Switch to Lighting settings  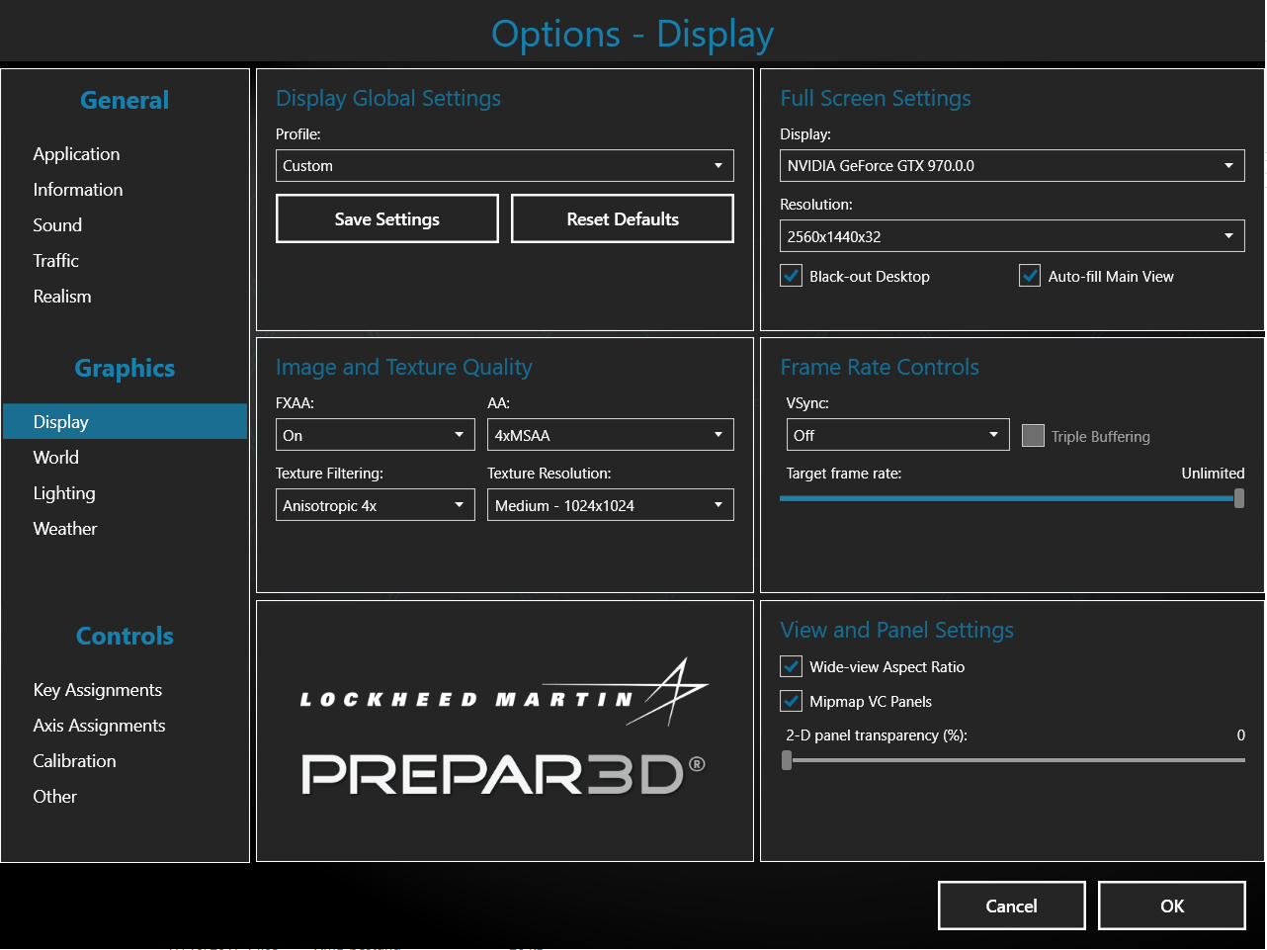pyautogui.click(x=64, y=493)
